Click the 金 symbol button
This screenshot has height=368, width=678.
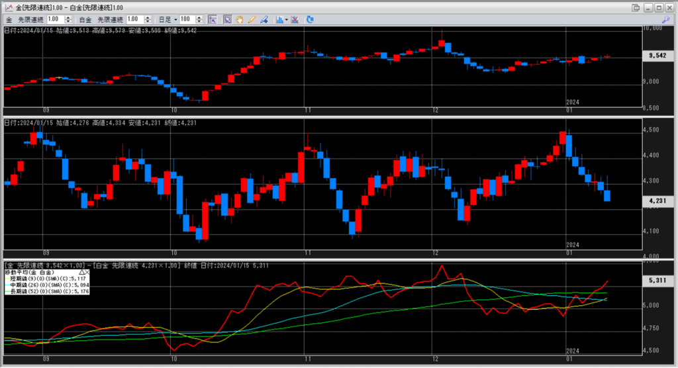9,20
